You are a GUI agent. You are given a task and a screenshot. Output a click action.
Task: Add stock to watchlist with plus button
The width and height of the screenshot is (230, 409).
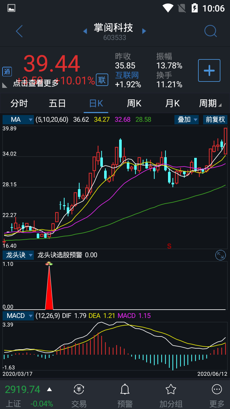coord(209,70)
